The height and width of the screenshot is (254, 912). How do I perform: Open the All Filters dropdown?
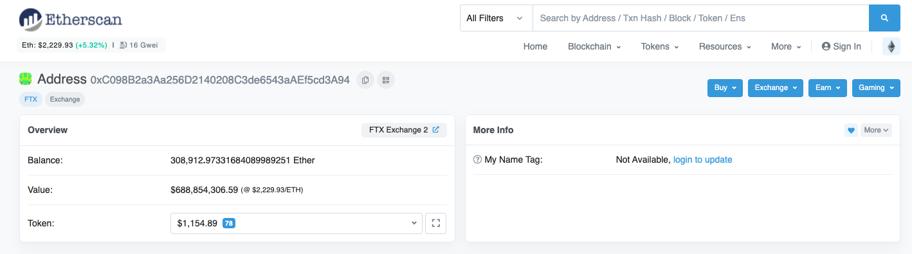click(496, 18)
